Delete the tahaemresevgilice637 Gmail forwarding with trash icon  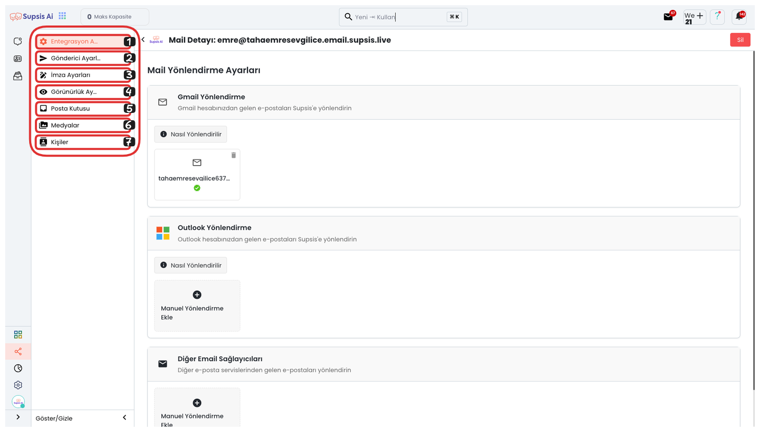tap(234, 155)
